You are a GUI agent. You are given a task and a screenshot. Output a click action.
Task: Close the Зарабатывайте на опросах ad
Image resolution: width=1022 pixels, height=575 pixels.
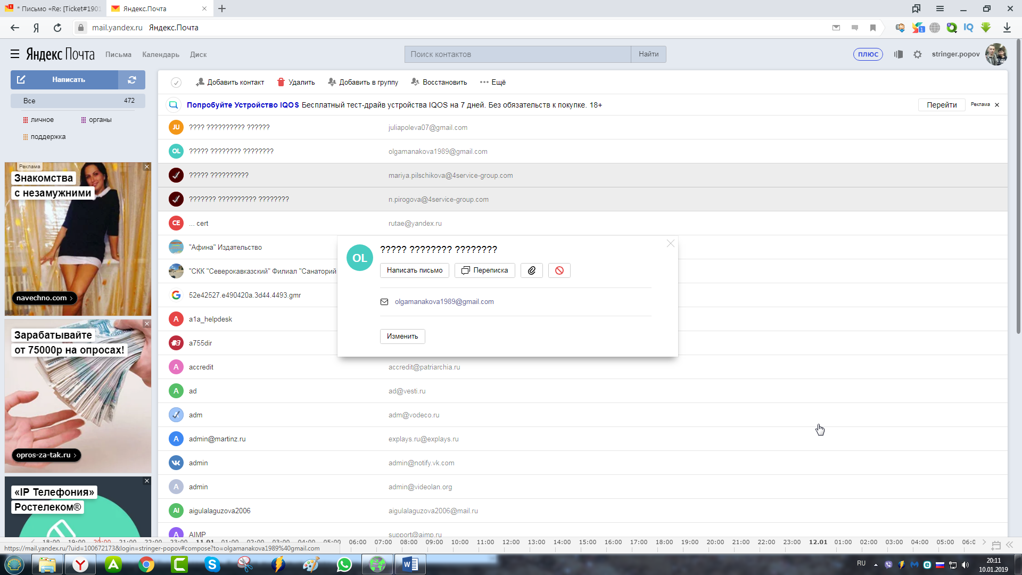147,324
